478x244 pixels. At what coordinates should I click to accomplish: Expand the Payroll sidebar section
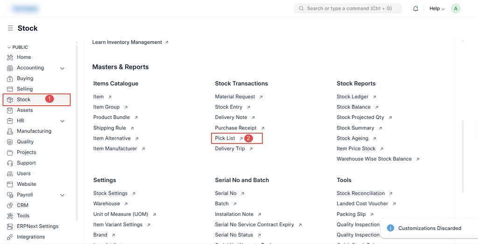[x=63, y=195]
